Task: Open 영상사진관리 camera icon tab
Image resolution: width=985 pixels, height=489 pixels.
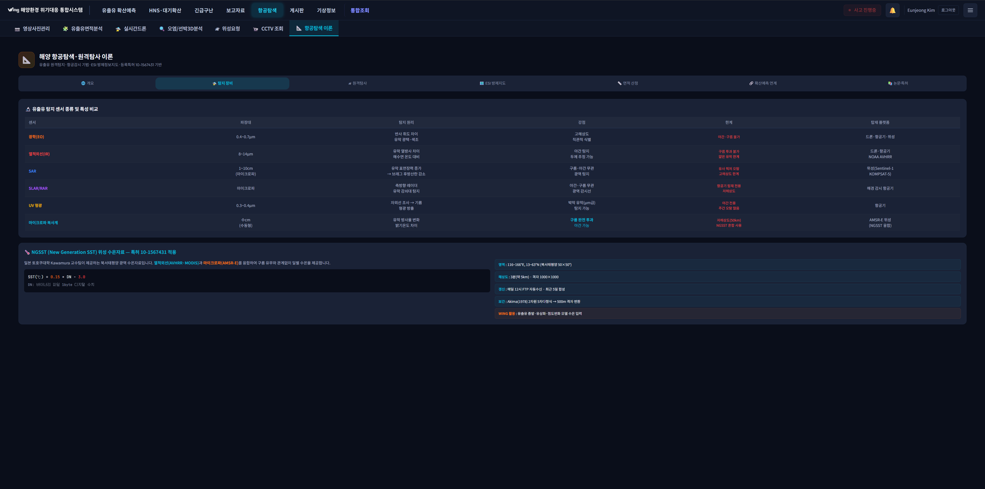Action: pyautogui.click(x=32, y=29)
